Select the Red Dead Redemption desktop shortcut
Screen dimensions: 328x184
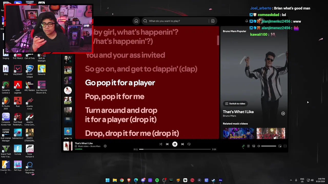[x=18, y=119]
